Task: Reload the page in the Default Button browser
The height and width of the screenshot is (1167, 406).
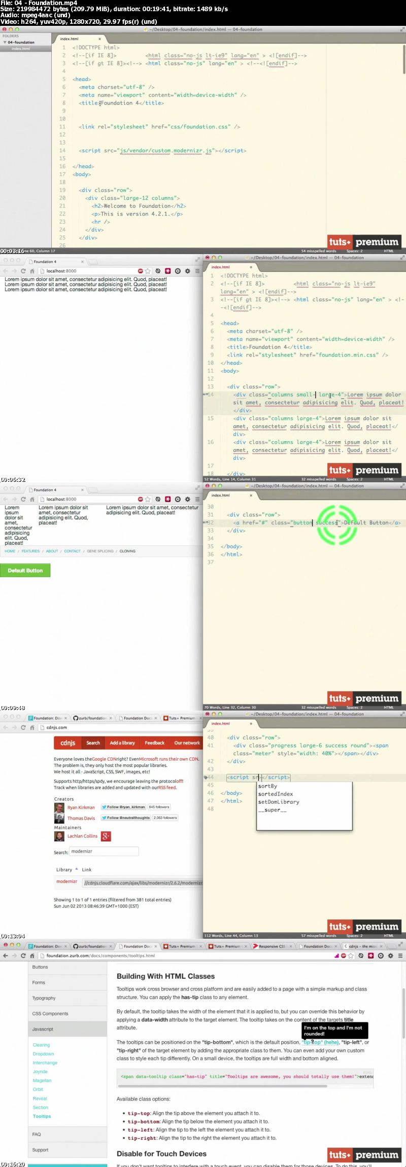Action: (x=23, y=500)
